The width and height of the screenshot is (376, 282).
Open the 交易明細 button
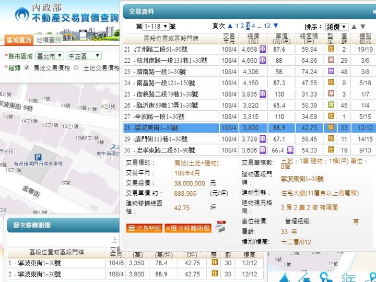144,228
